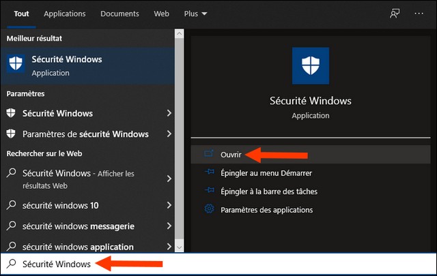Expand the Sécurité Windows settings entry chevron

pos(169,113)
